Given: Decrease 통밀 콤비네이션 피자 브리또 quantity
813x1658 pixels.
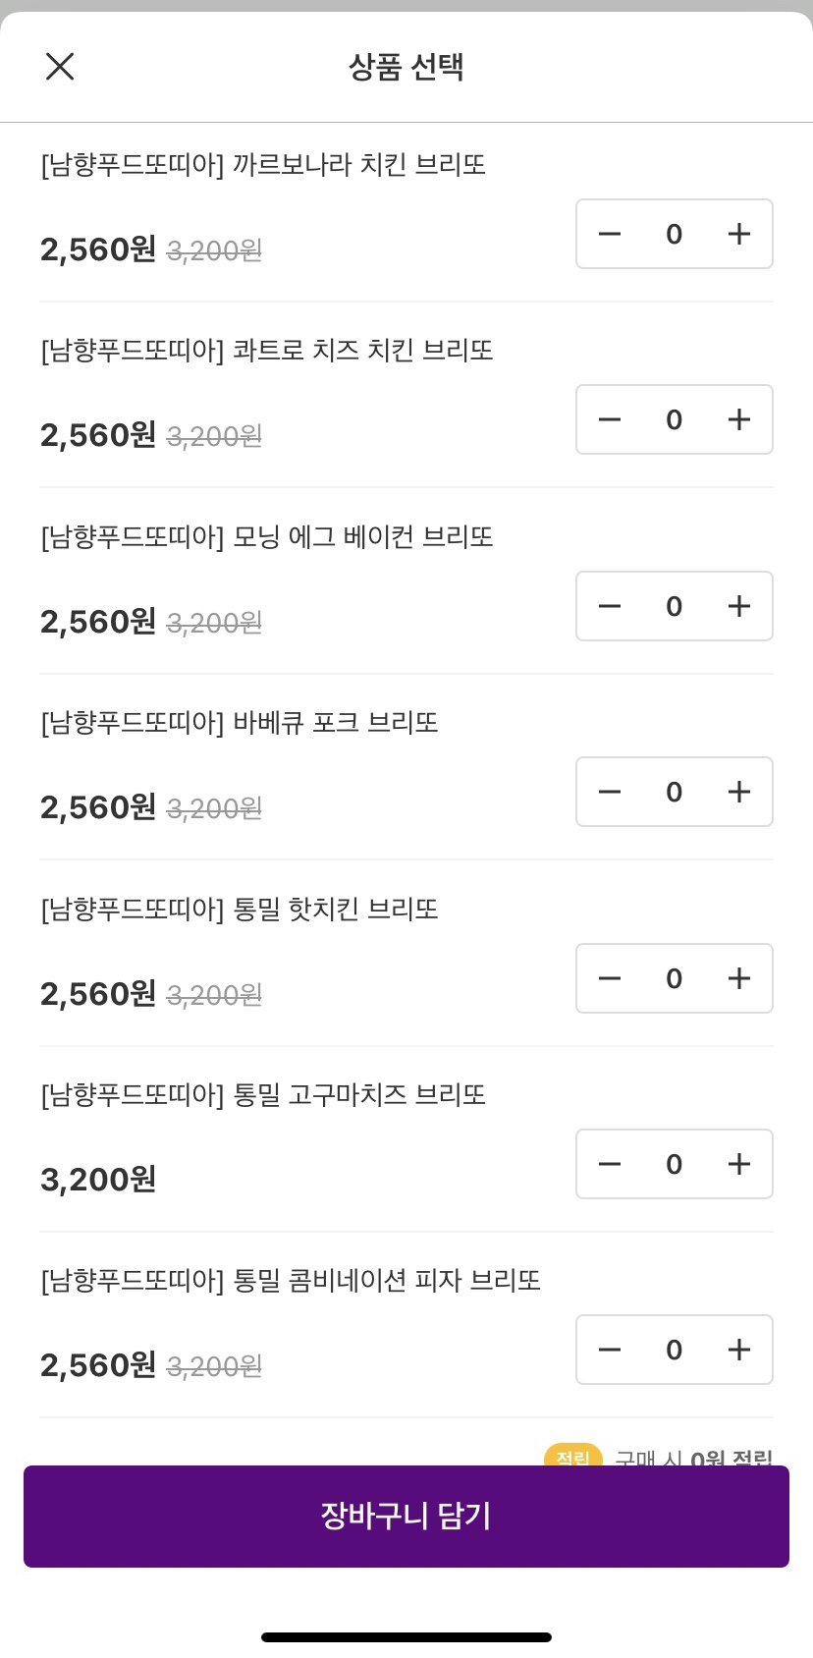Looking at the screenshot, I should coord(610,1350).
